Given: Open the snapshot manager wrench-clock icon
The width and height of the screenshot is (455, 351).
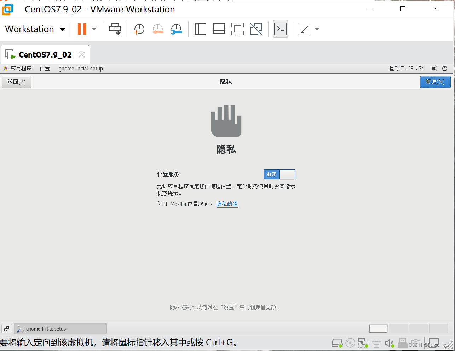Looking at the screenshot, I should [176, 29].
